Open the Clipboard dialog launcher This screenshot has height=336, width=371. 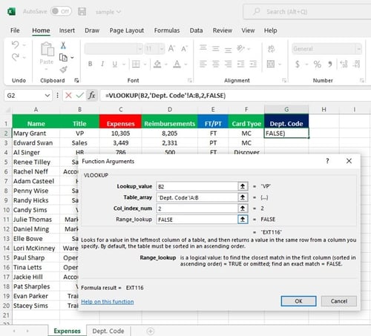[x=76, y=80]
